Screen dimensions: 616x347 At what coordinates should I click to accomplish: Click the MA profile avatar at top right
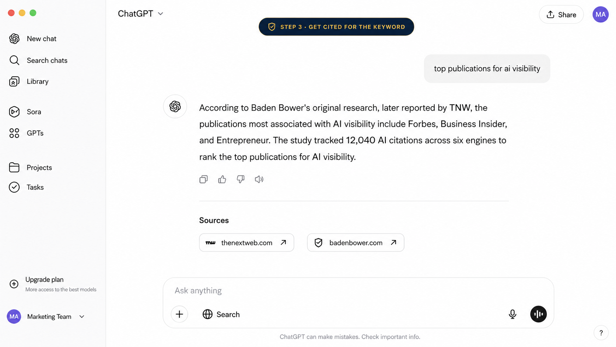601,14
